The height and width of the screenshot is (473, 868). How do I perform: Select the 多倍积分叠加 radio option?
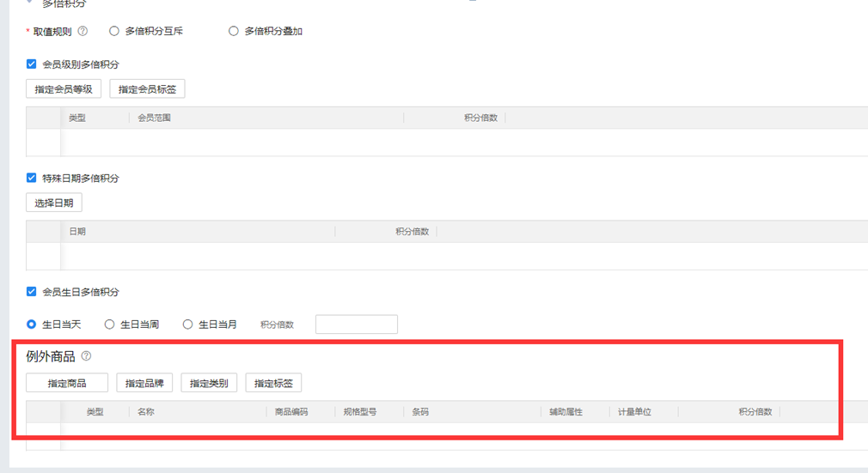(234, 32)
